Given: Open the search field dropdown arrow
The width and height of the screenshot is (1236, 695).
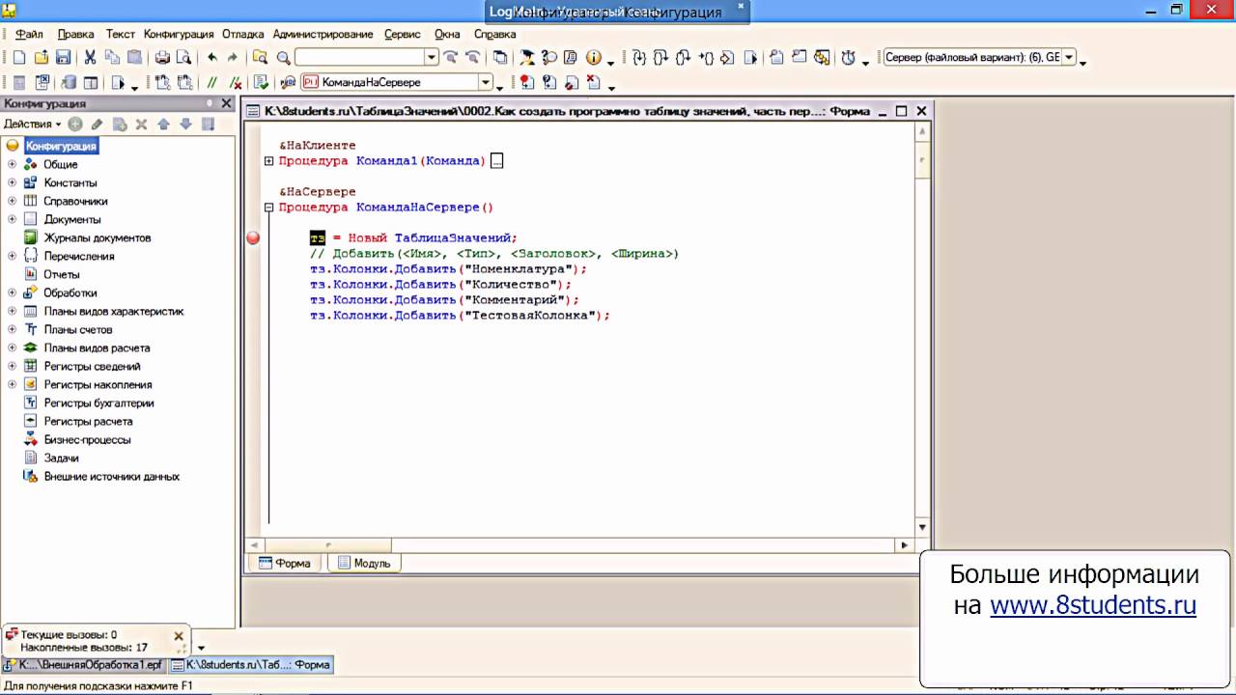Looking at the screenshot, I should pos(432,58).
